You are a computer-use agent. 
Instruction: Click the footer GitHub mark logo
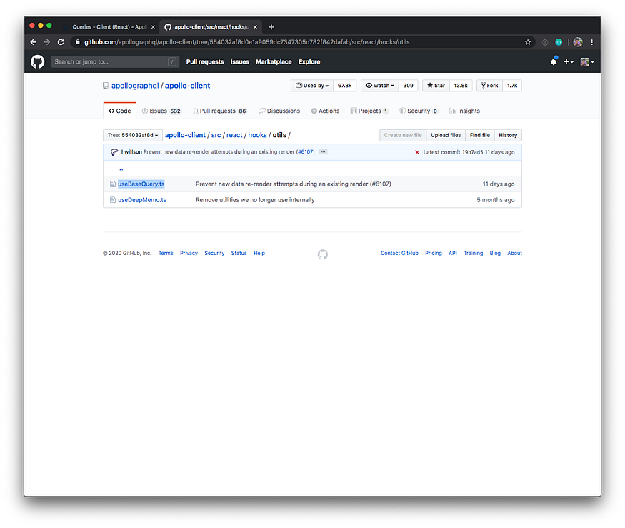[x=323, y=254]
